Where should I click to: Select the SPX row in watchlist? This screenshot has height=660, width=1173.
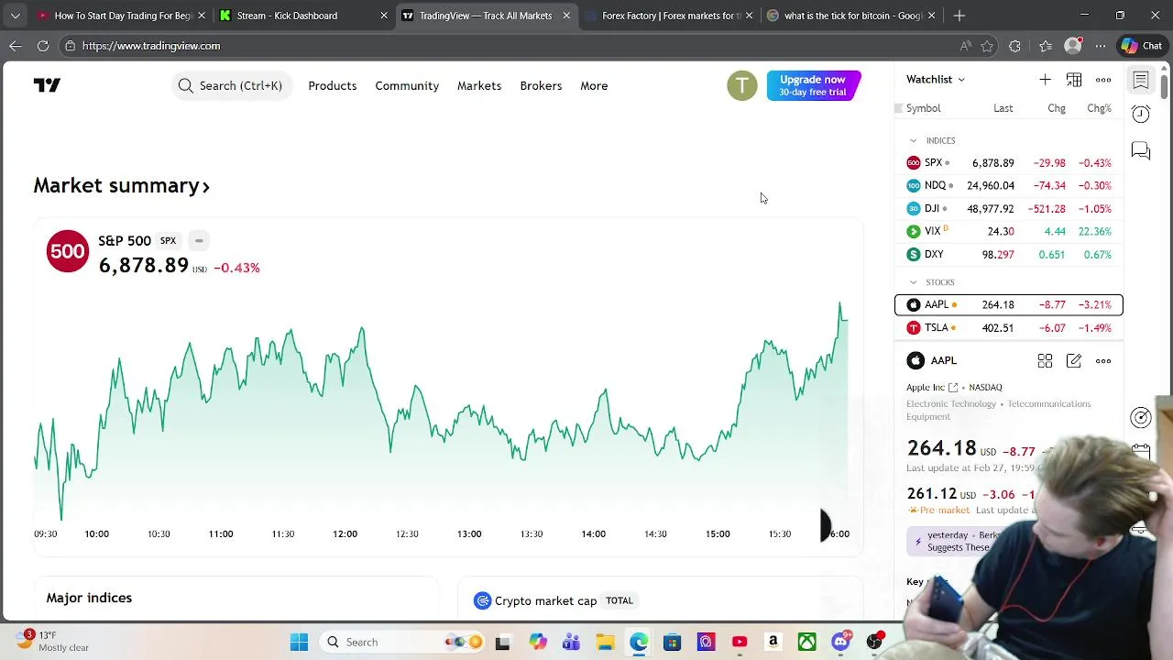pyautogui.click(x=1008, y=163)
